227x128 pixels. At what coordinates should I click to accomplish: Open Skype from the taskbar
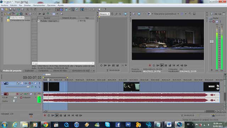coord(107,125)
